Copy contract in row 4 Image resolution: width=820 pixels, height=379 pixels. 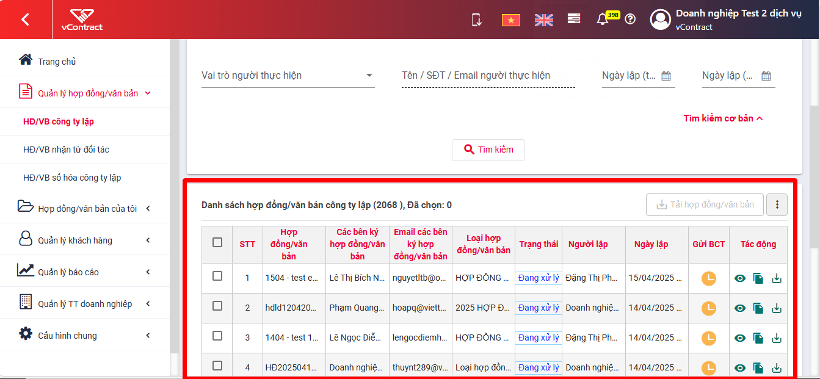[x=758, y=368]
